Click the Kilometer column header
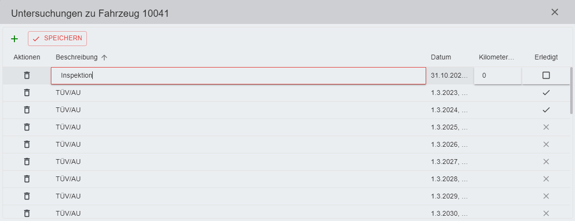The width and height of the screenshot is (575, 221). click(496, 58)
